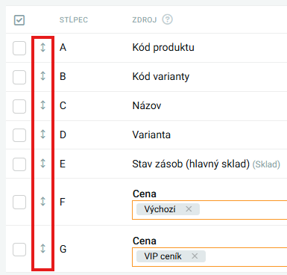Open the help icon next to ZDROJ
The width and height of the screenshot is (287, 275).
168,19
